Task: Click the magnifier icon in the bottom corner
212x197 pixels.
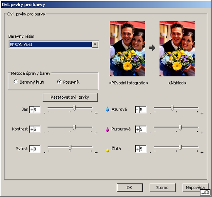Action: [205, 192]
